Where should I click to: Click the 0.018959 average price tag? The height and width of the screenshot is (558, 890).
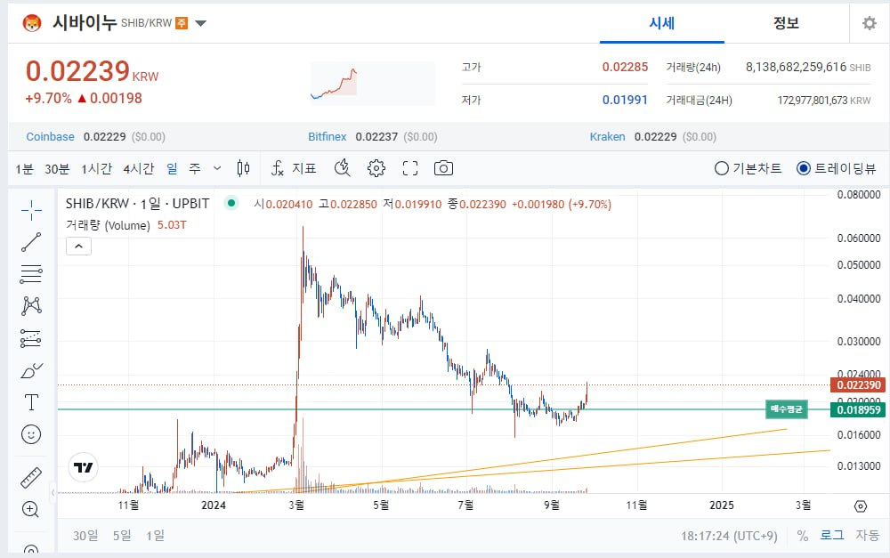tap(858, 410)
